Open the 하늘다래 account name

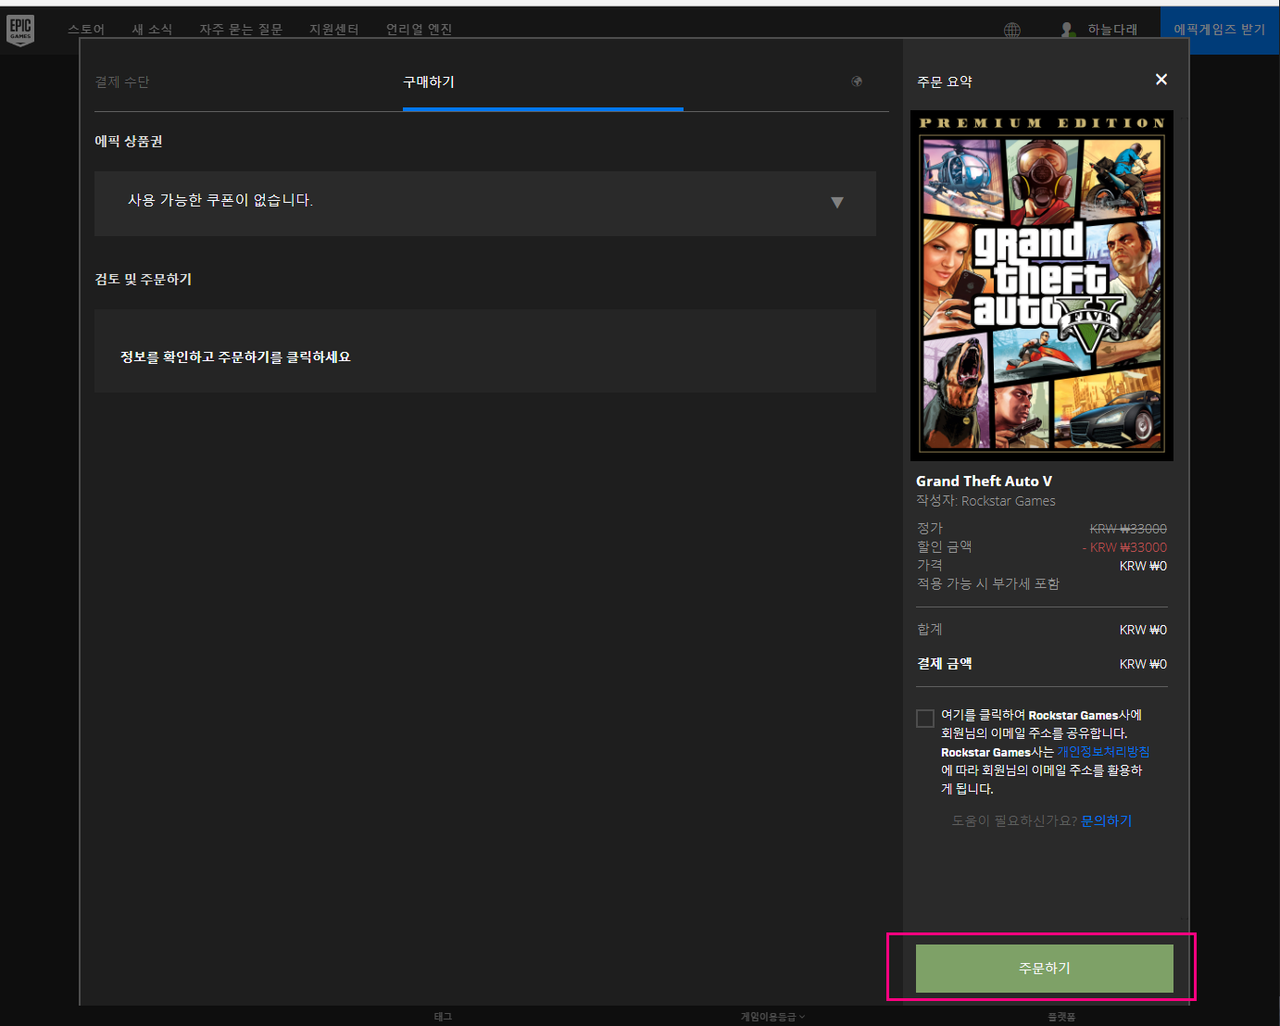(x=1112, y=30)
